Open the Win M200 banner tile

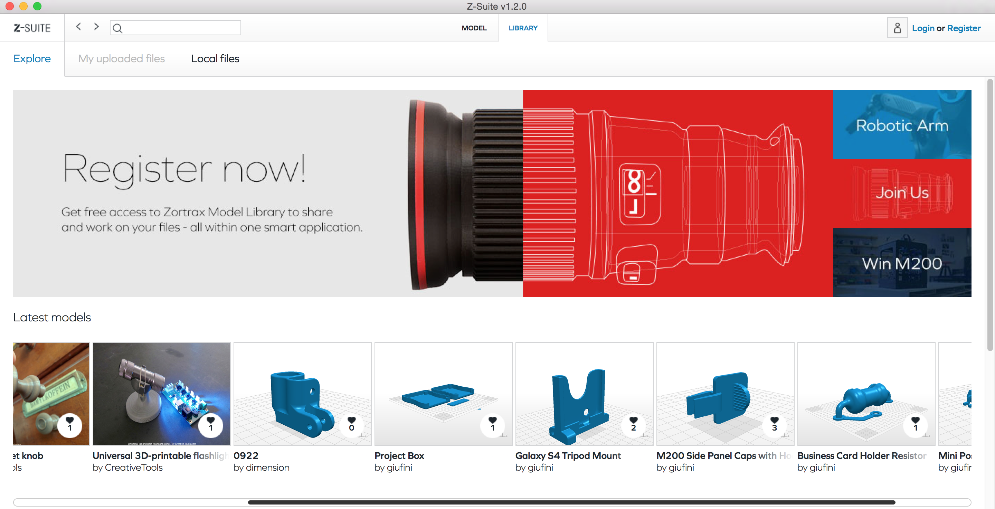[901, 263]
